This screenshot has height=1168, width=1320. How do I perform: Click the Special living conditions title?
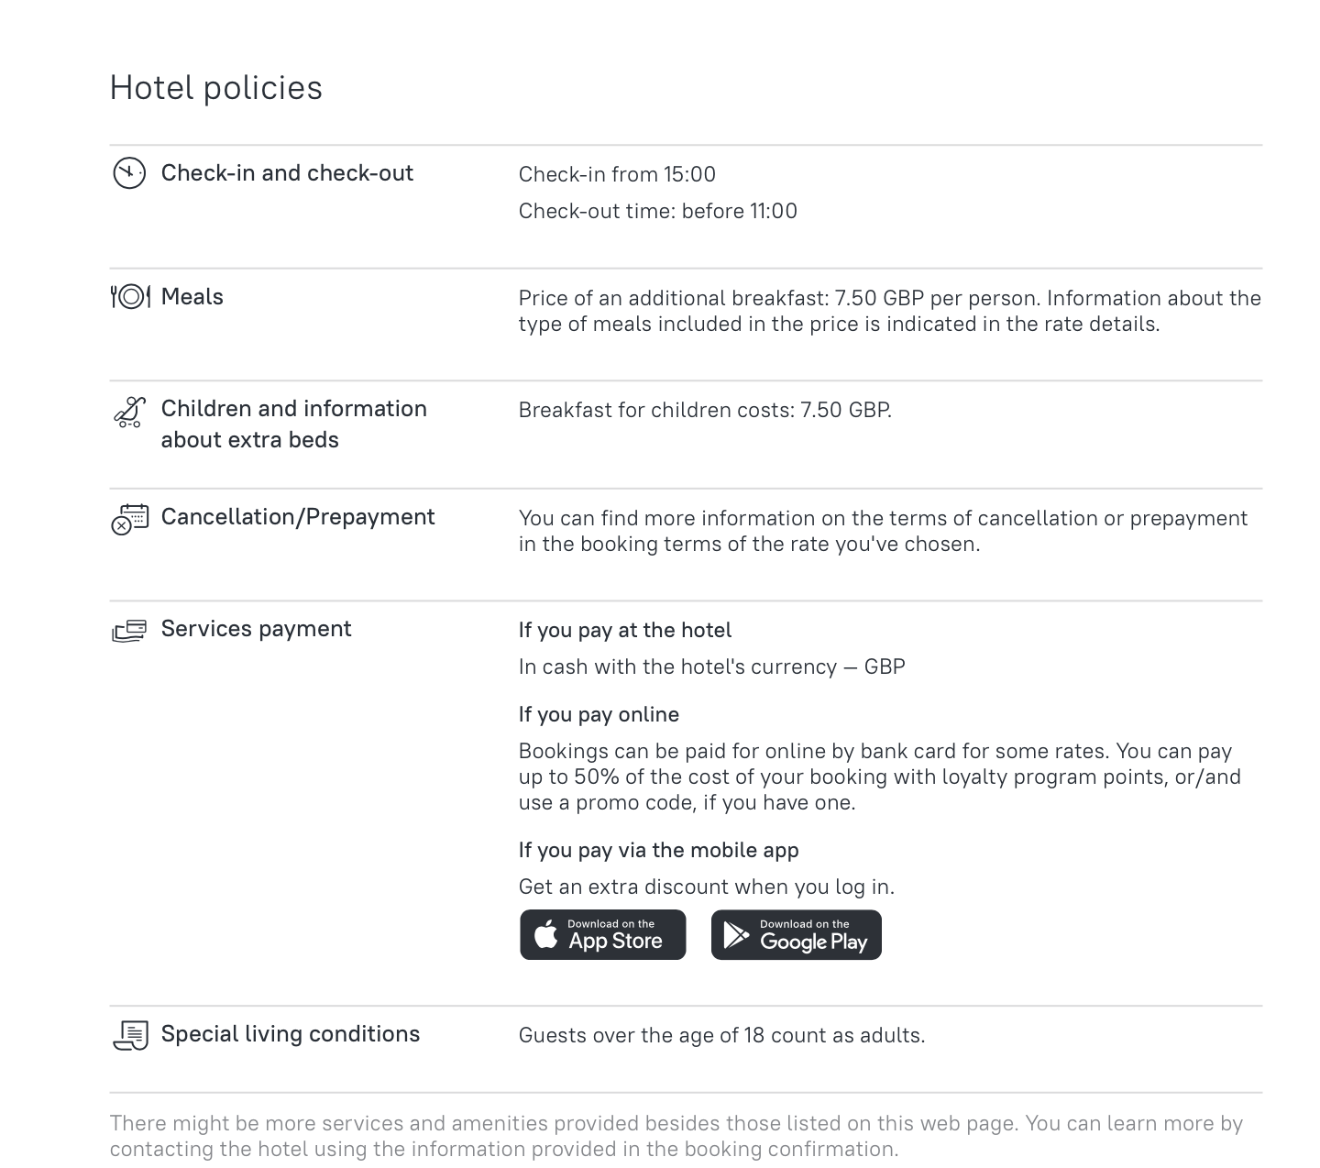click(x=291, y=1034)
